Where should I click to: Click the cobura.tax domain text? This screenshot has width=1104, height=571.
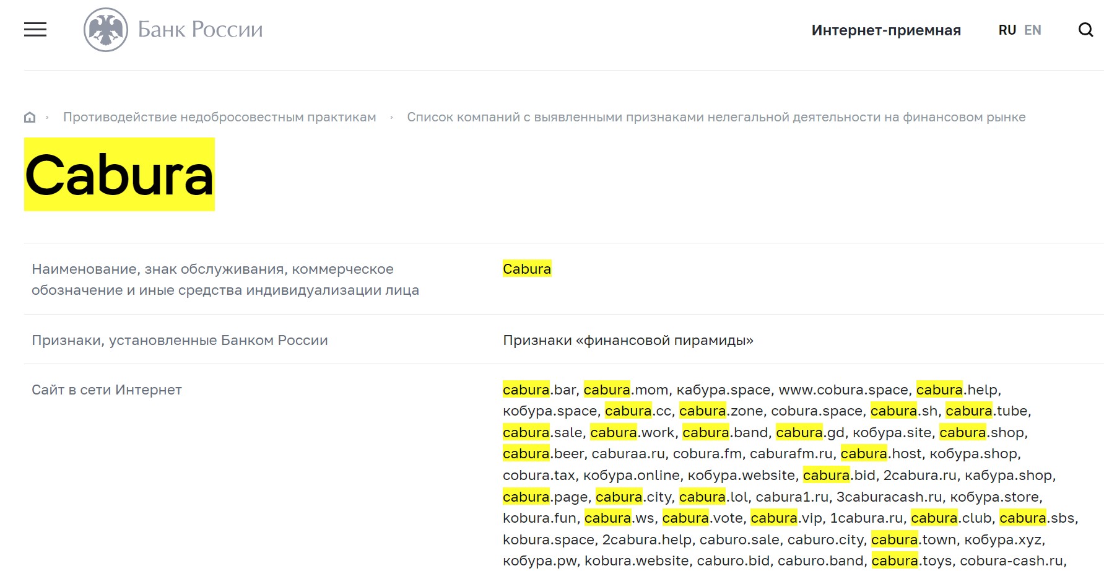tap(539, 475)
